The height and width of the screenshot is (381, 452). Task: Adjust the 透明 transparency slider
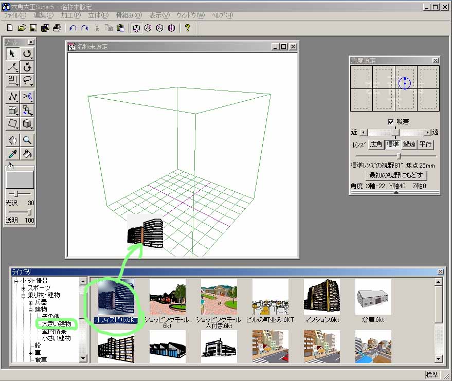[x=29, y=212]
